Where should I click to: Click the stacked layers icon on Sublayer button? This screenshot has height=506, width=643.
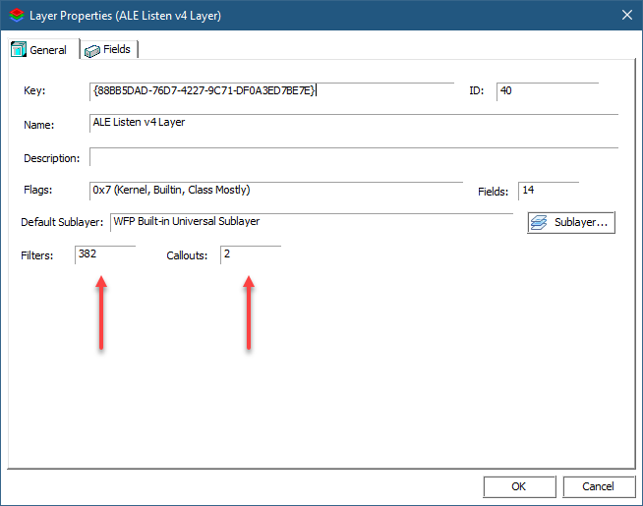tap(540, 223)
